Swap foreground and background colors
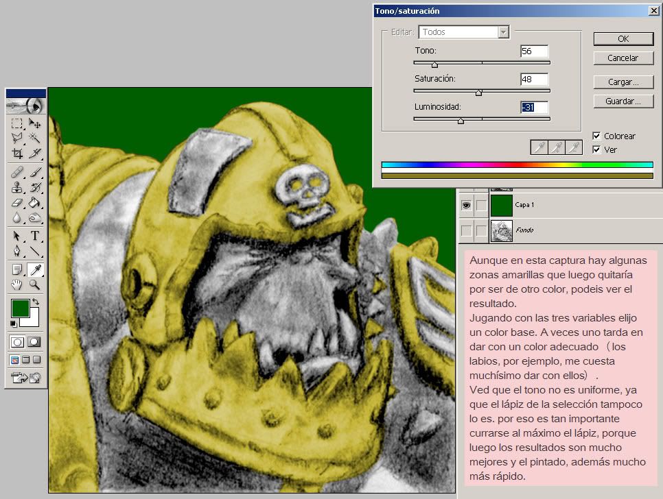Viewport: 663px width, 499px height. click(36, 302)
